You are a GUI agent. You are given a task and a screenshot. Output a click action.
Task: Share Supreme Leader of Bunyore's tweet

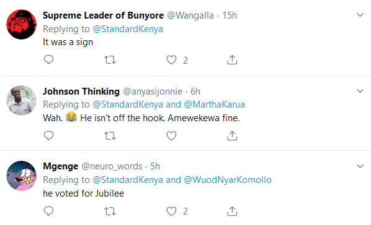(232, 60)
